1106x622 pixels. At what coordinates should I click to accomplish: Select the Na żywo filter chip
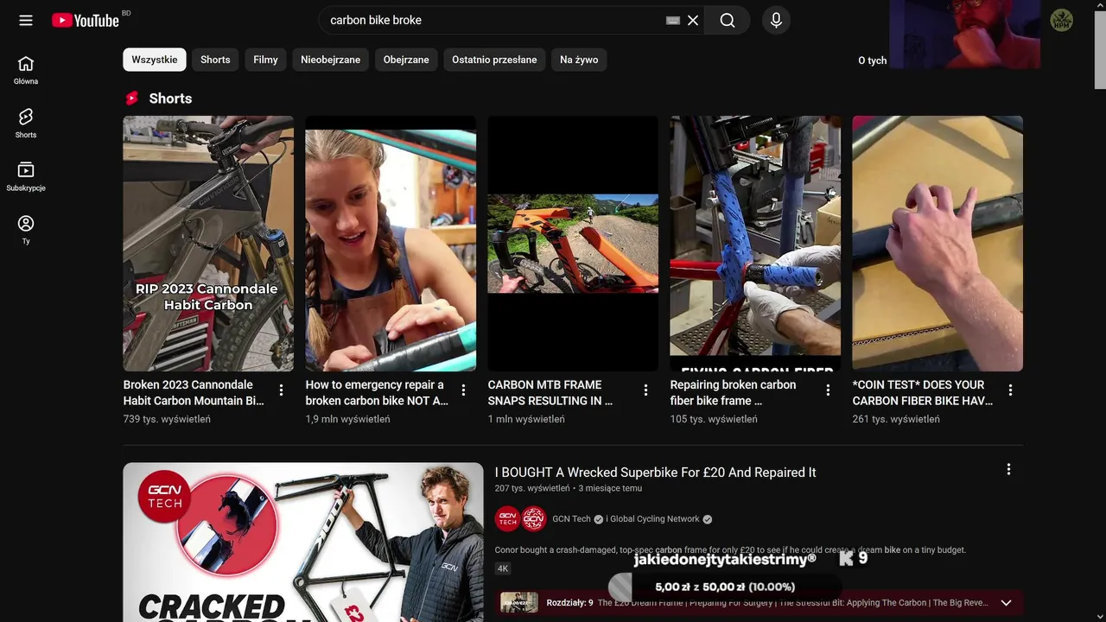579,60
